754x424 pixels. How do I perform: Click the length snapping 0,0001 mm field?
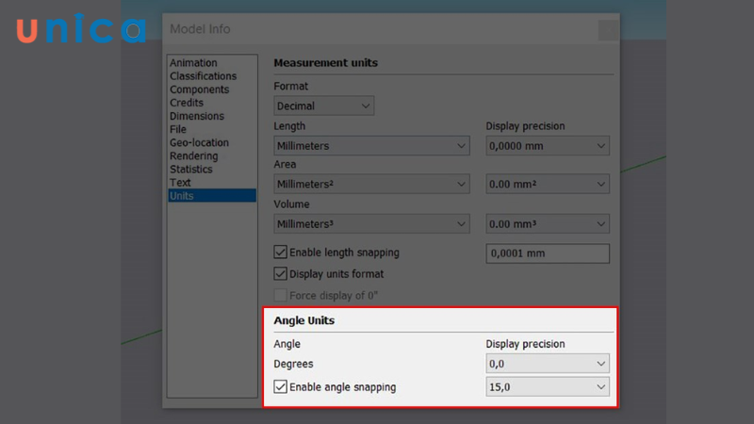[x=548, y=253]
